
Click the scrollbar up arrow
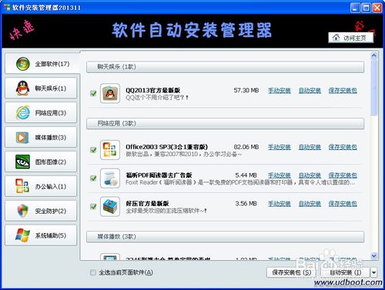coord(374,55)
